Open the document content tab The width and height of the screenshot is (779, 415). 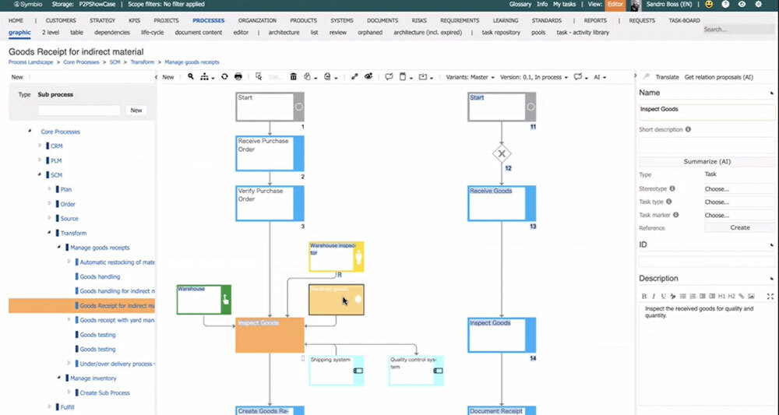198,32
